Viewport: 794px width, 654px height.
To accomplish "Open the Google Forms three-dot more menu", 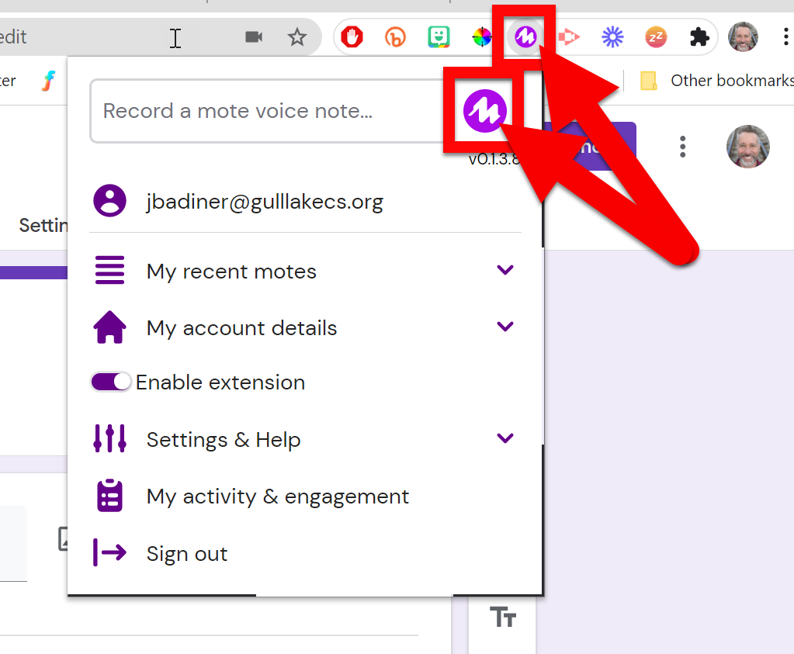I will [x=682, y=147].
